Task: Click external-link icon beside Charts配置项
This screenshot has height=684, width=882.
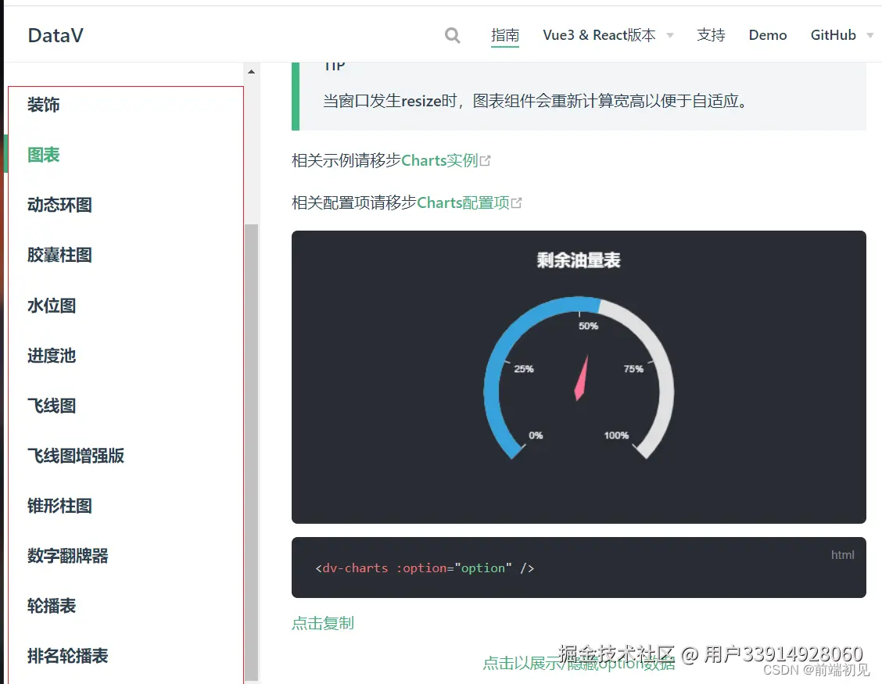Action: coord(517,202)
